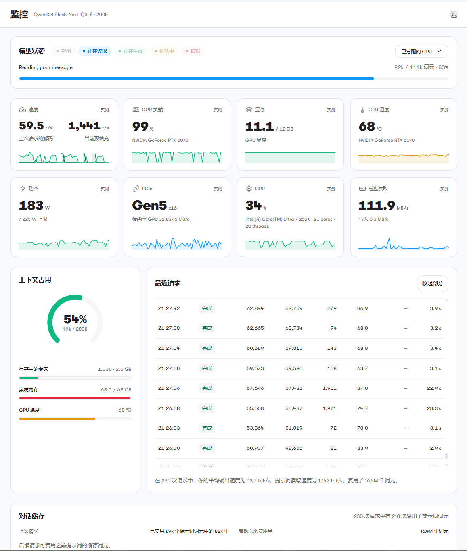The image size is (467, 551).
Task: Click the Gen5 x16 PCIe value
Action: [155, 206]
